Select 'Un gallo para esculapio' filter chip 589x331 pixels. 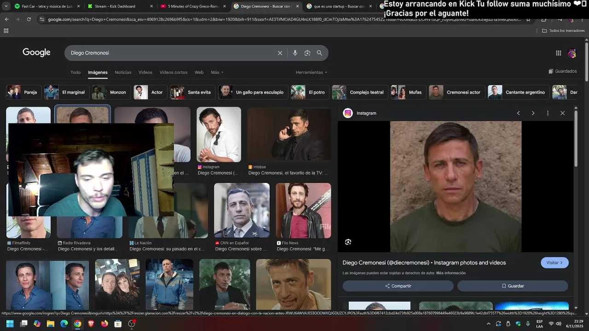(253, 92)
